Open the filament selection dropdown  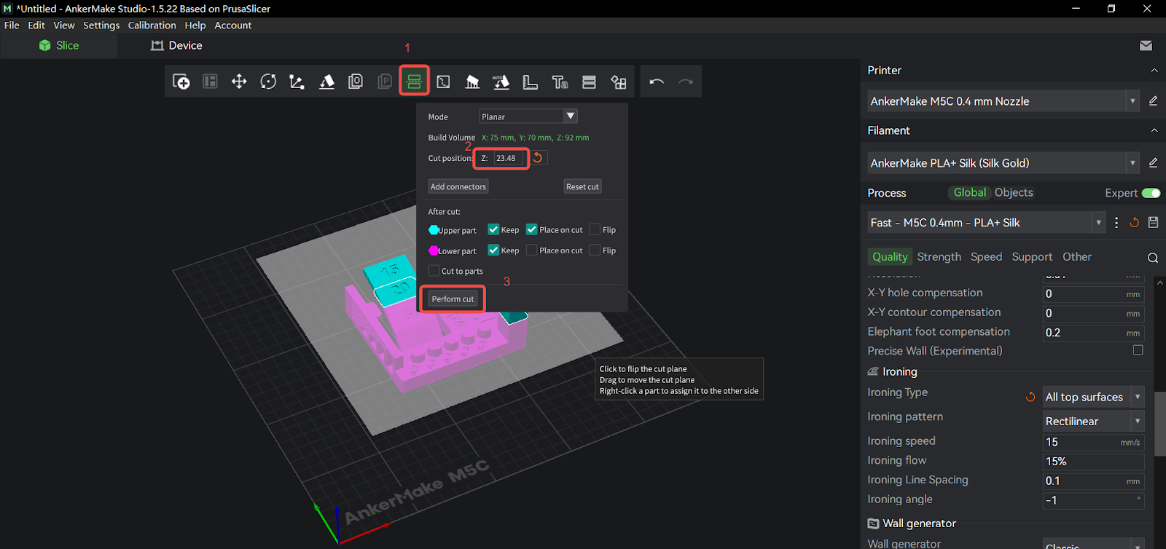tap(1003, 163)
